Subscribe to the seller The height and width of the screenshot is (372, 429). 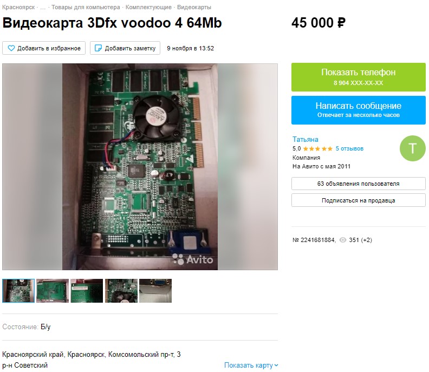point(359,200)
